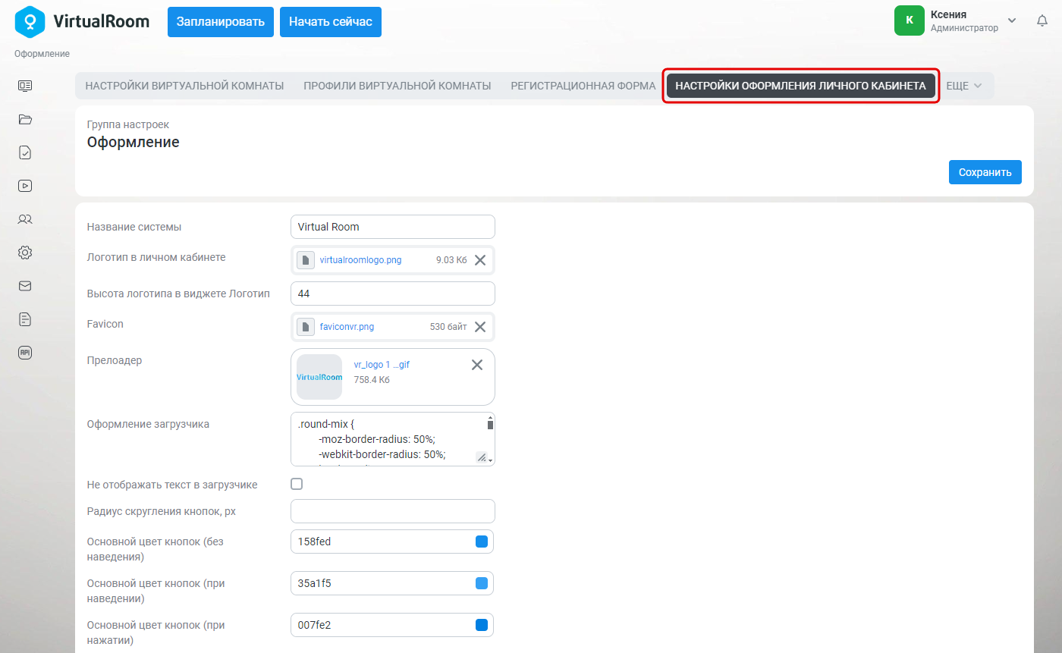1062x653 pixels.
Task: Expand the Ксения user account menu
Action: tap(1012, 20)
